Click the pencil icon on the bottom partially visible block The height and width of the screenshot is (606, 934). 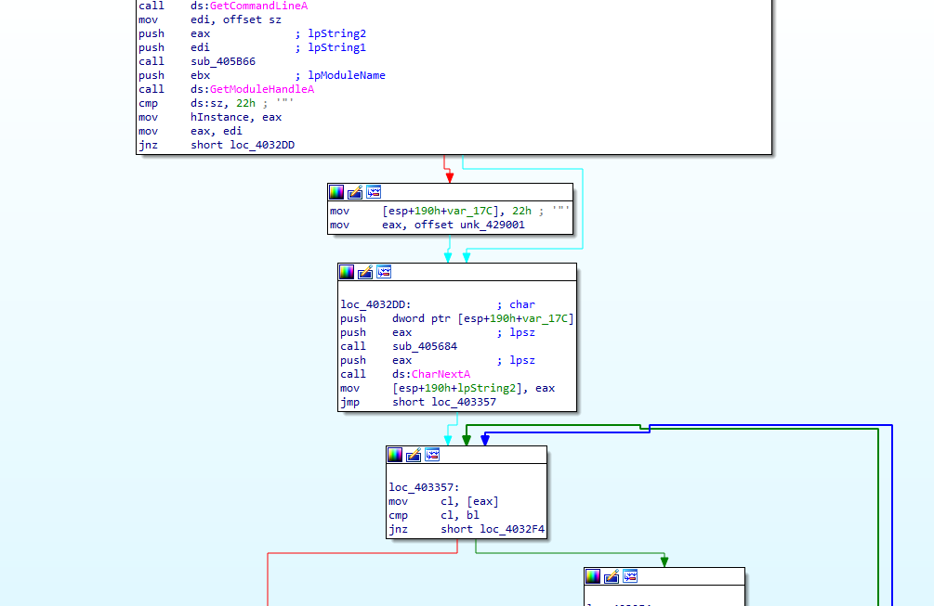pyautogui.click(x=611, y=576)
